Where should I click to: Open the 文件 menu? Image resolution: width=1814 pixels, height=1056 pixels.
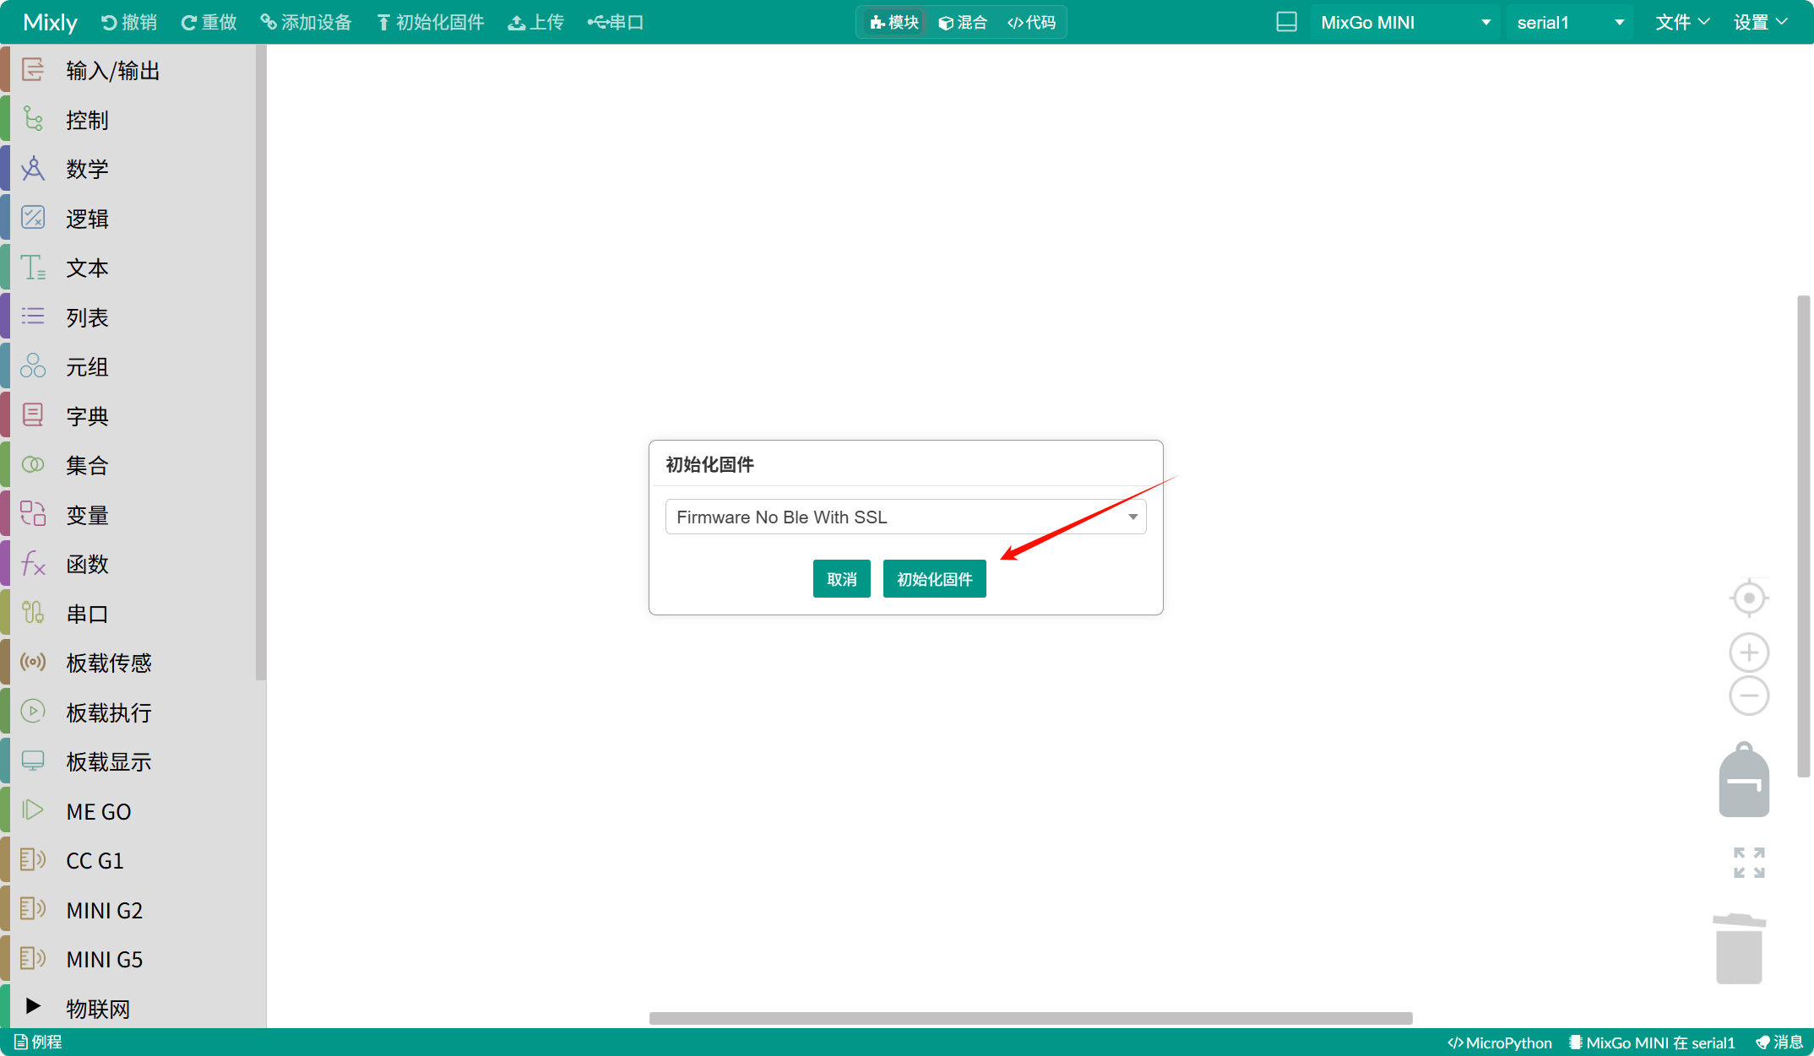(x=1681, y=22)
